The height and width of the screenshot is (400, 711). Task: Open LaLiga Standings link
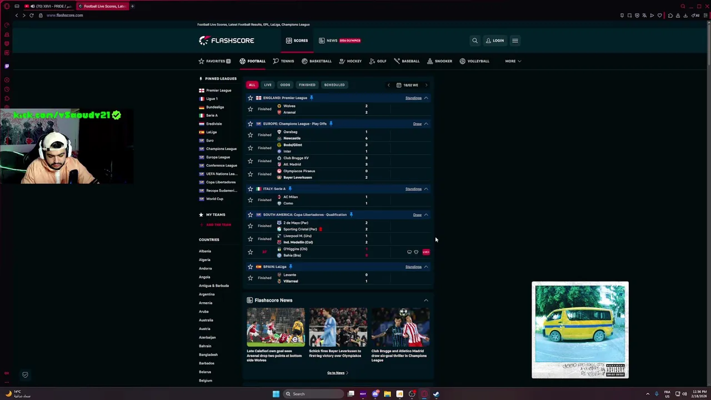click(x=413, y=267)
